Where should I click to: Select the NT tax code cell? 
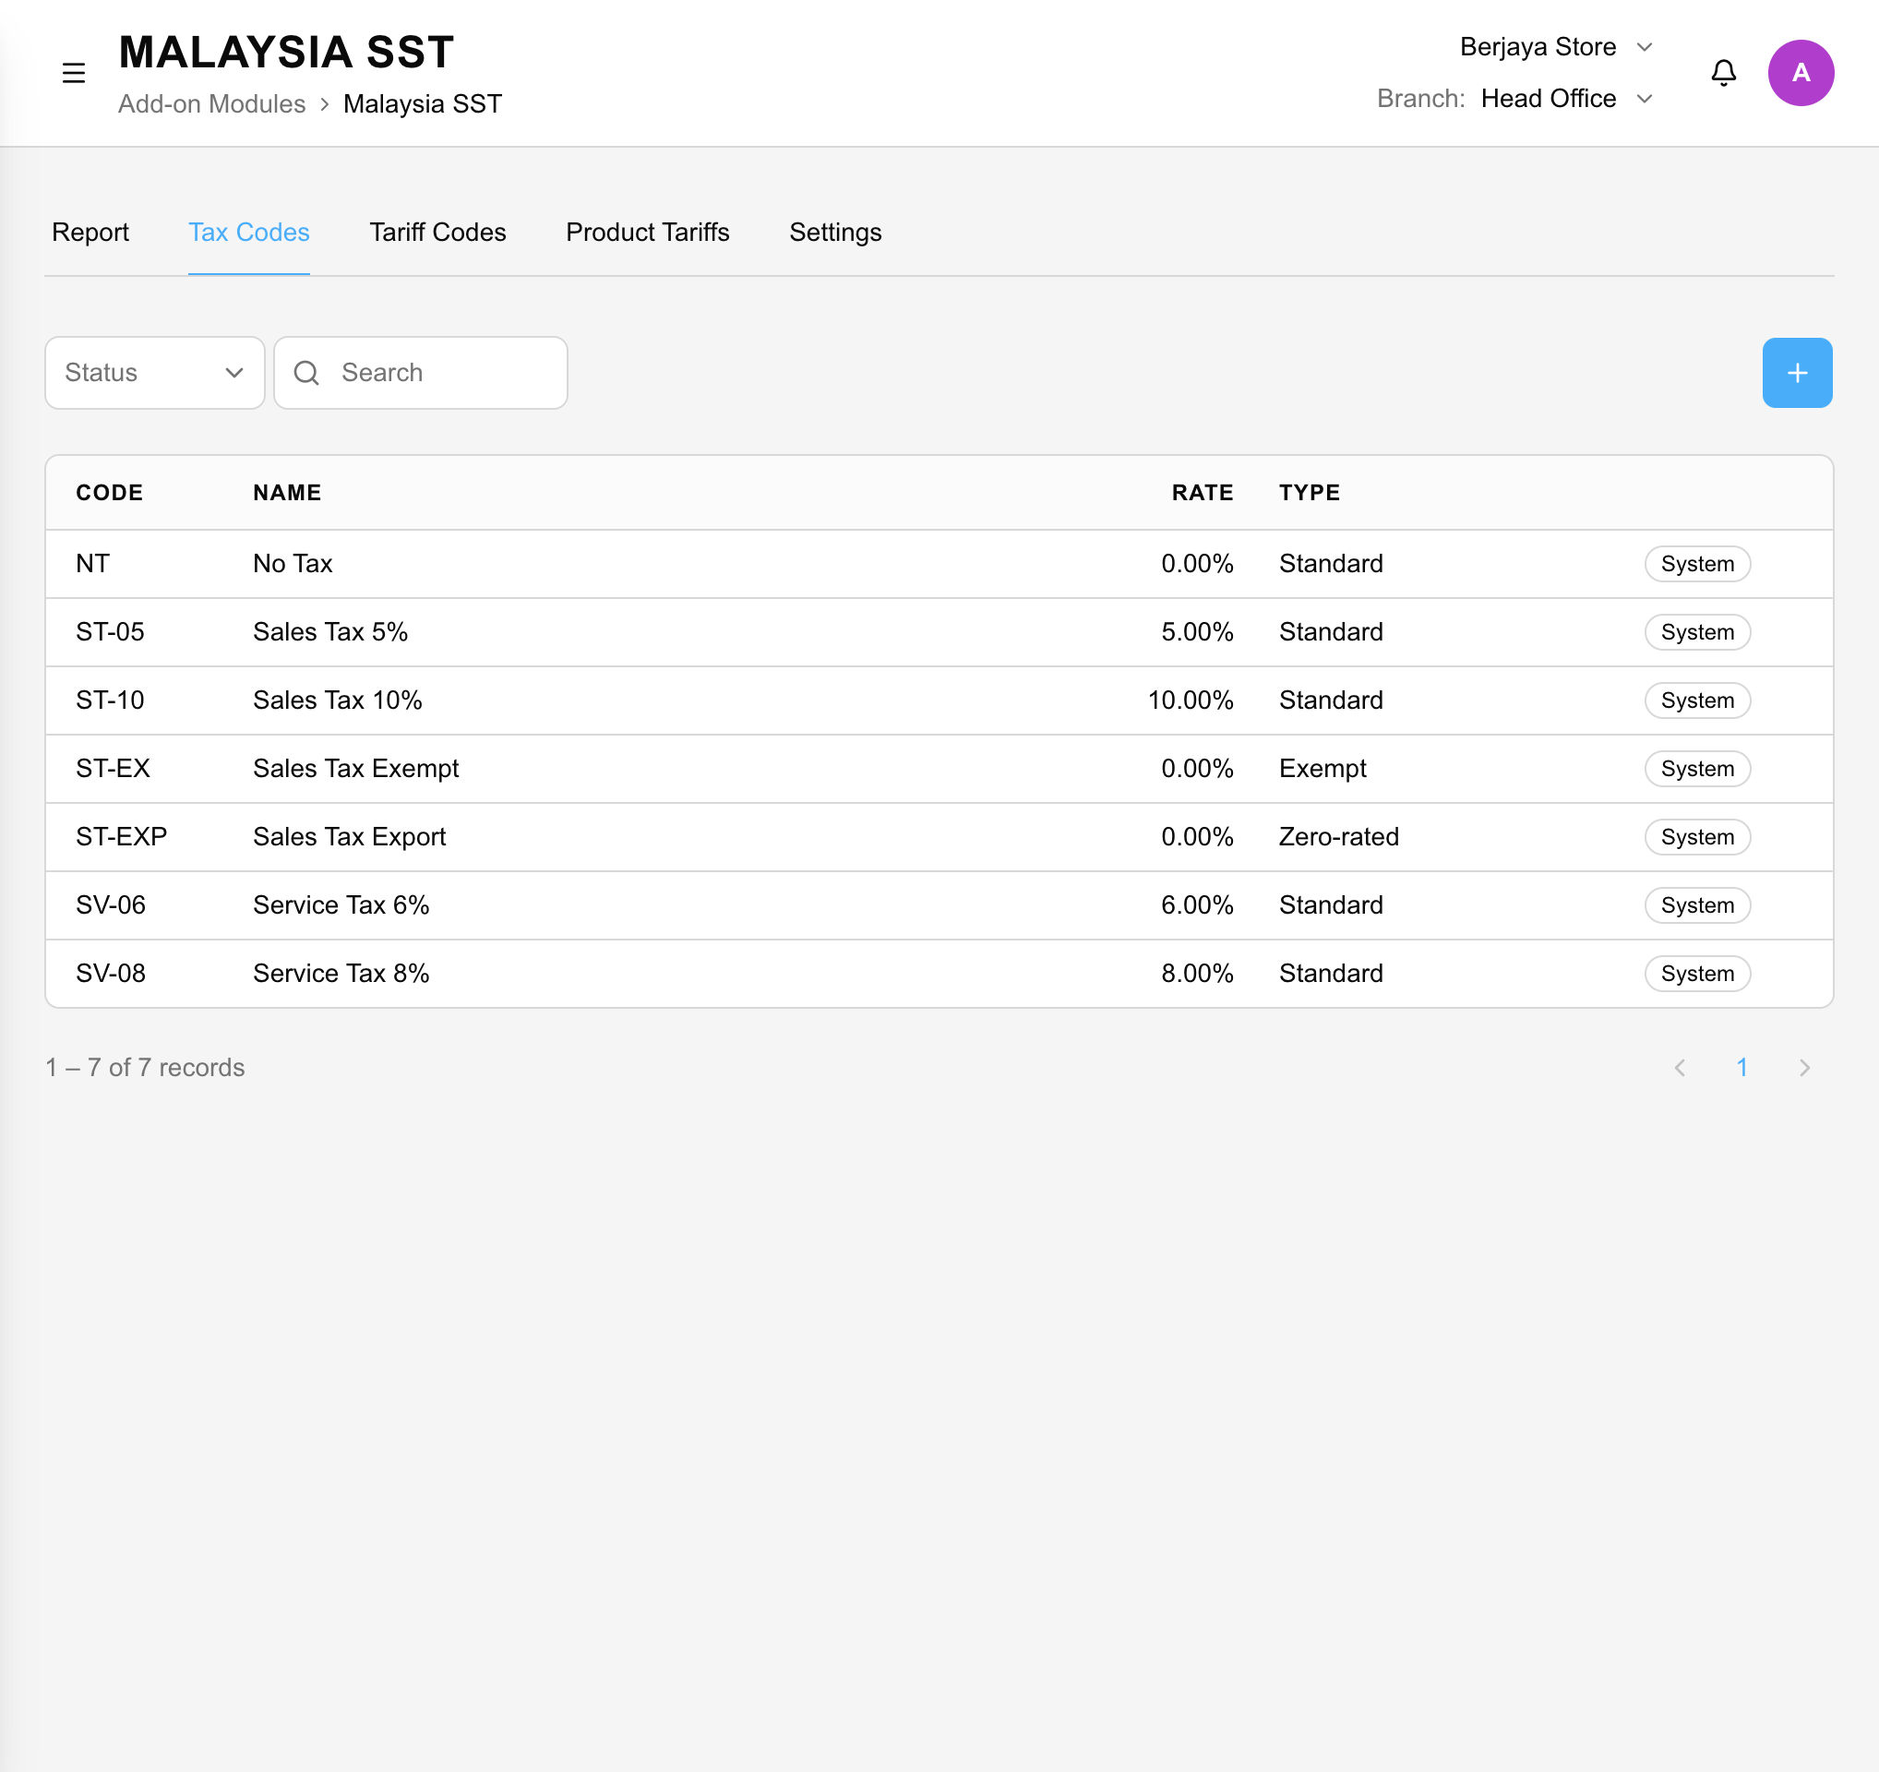point(92,563)
